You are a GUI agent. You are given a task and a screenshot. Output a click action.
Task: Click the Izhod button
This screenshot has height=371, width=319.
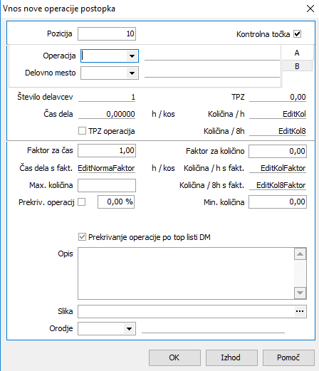pyautogui.click(x=231, y=357)
